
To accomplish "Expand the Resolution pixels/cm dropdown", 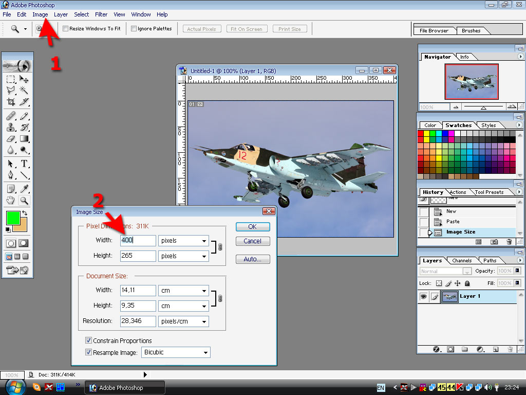I will tap(183, 321).
